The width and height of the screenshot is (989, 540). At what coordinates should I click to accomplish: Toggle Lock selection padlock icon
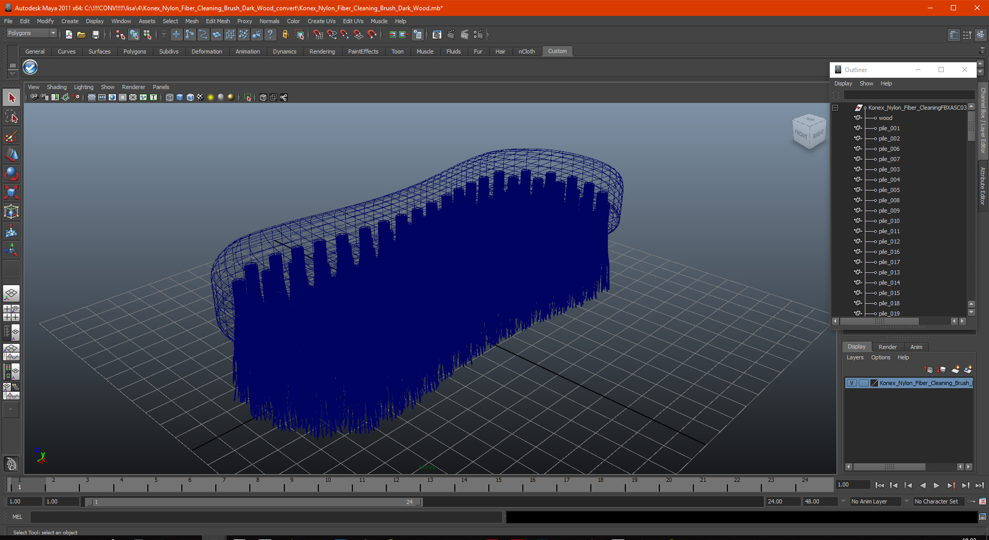coord(285,34)
